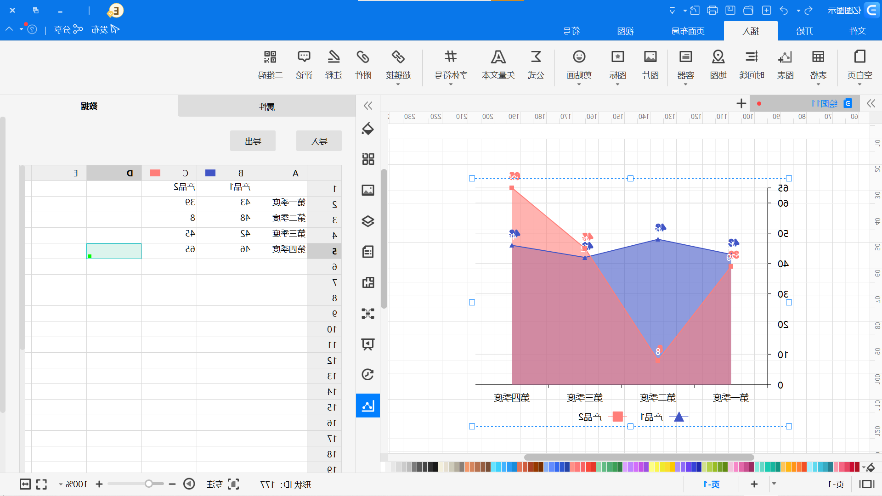This screenshot has height=496, width=882.
Task: Expand the 剪贴画 dropdown arrow
Action: (579, 85)
